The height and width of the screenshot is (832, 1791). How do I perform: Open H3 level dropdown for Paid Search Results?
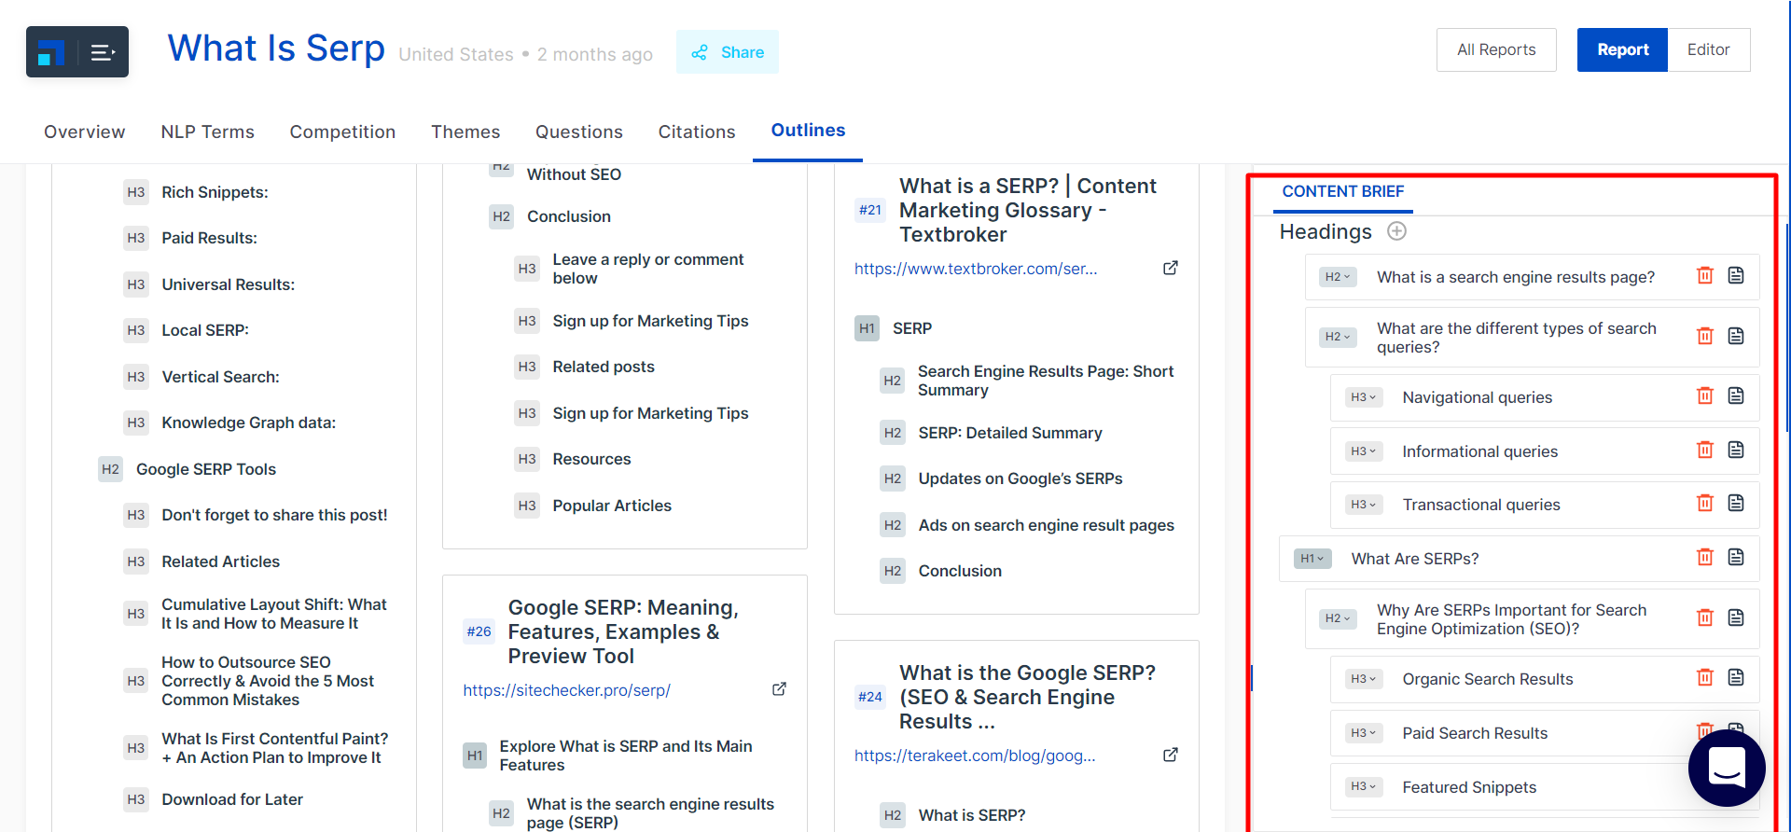(1364, 733)
